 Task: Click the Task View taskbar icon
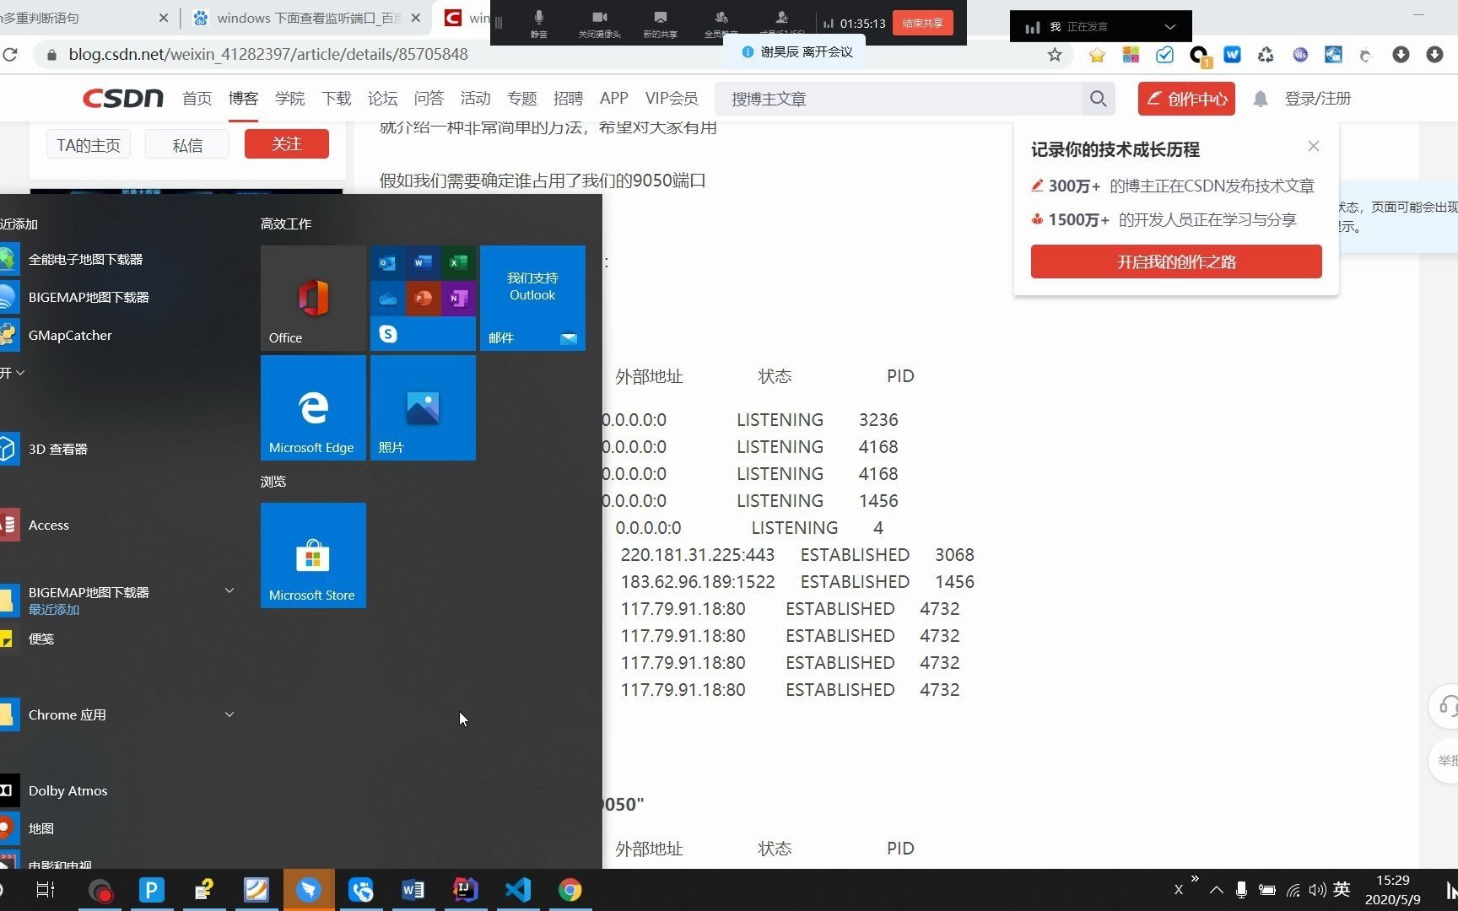coord(46,890)
